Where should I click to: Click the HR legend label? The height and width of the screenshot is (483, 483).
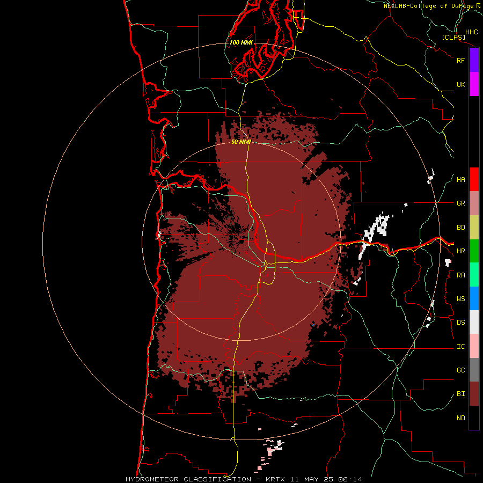pos(460,251)
